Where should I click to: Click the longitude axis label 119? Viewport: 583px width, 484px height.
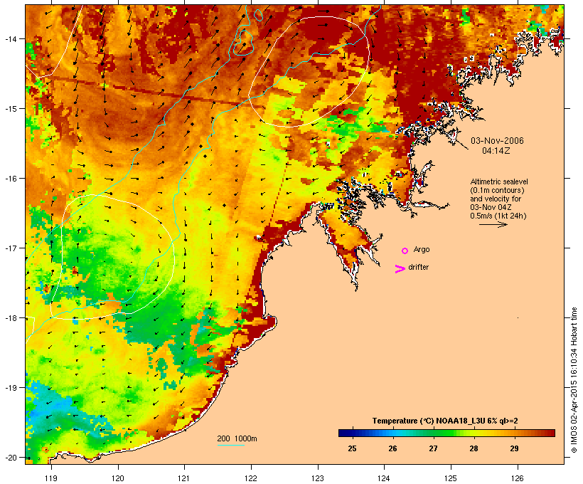point(51,478)
